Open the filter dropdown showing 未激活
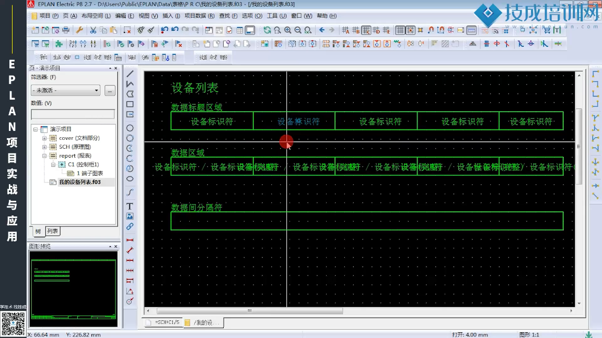 coord(65,90)
